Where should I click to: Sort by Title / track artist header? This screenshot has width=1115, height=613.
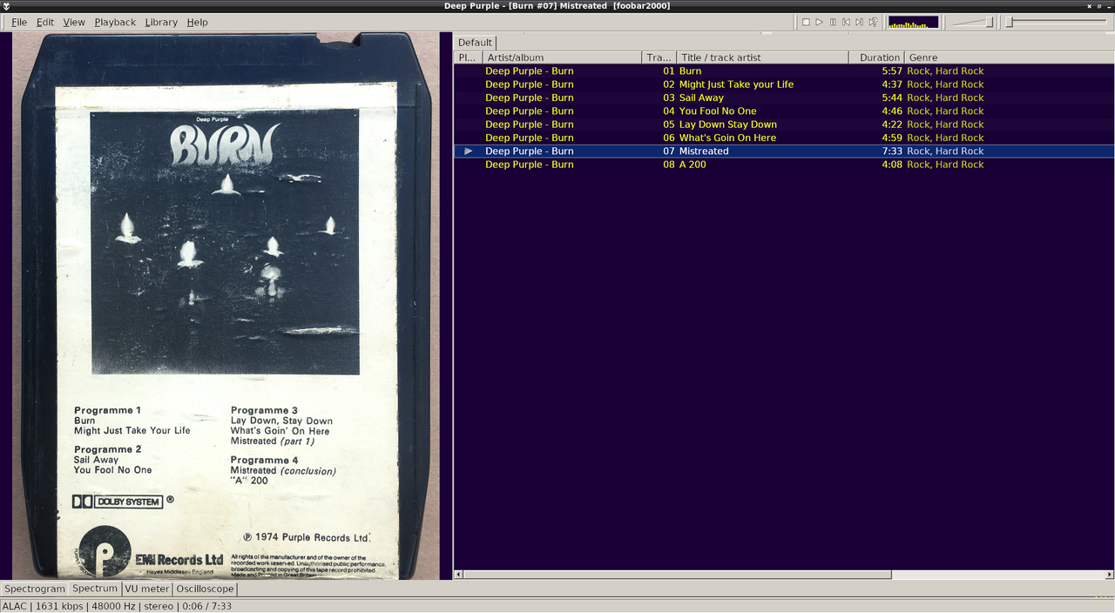click(762, 57)
